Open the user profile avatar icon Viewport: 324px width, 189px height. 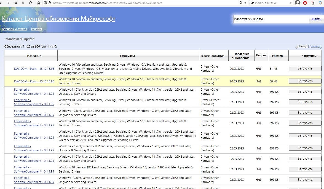pos(298,3)
